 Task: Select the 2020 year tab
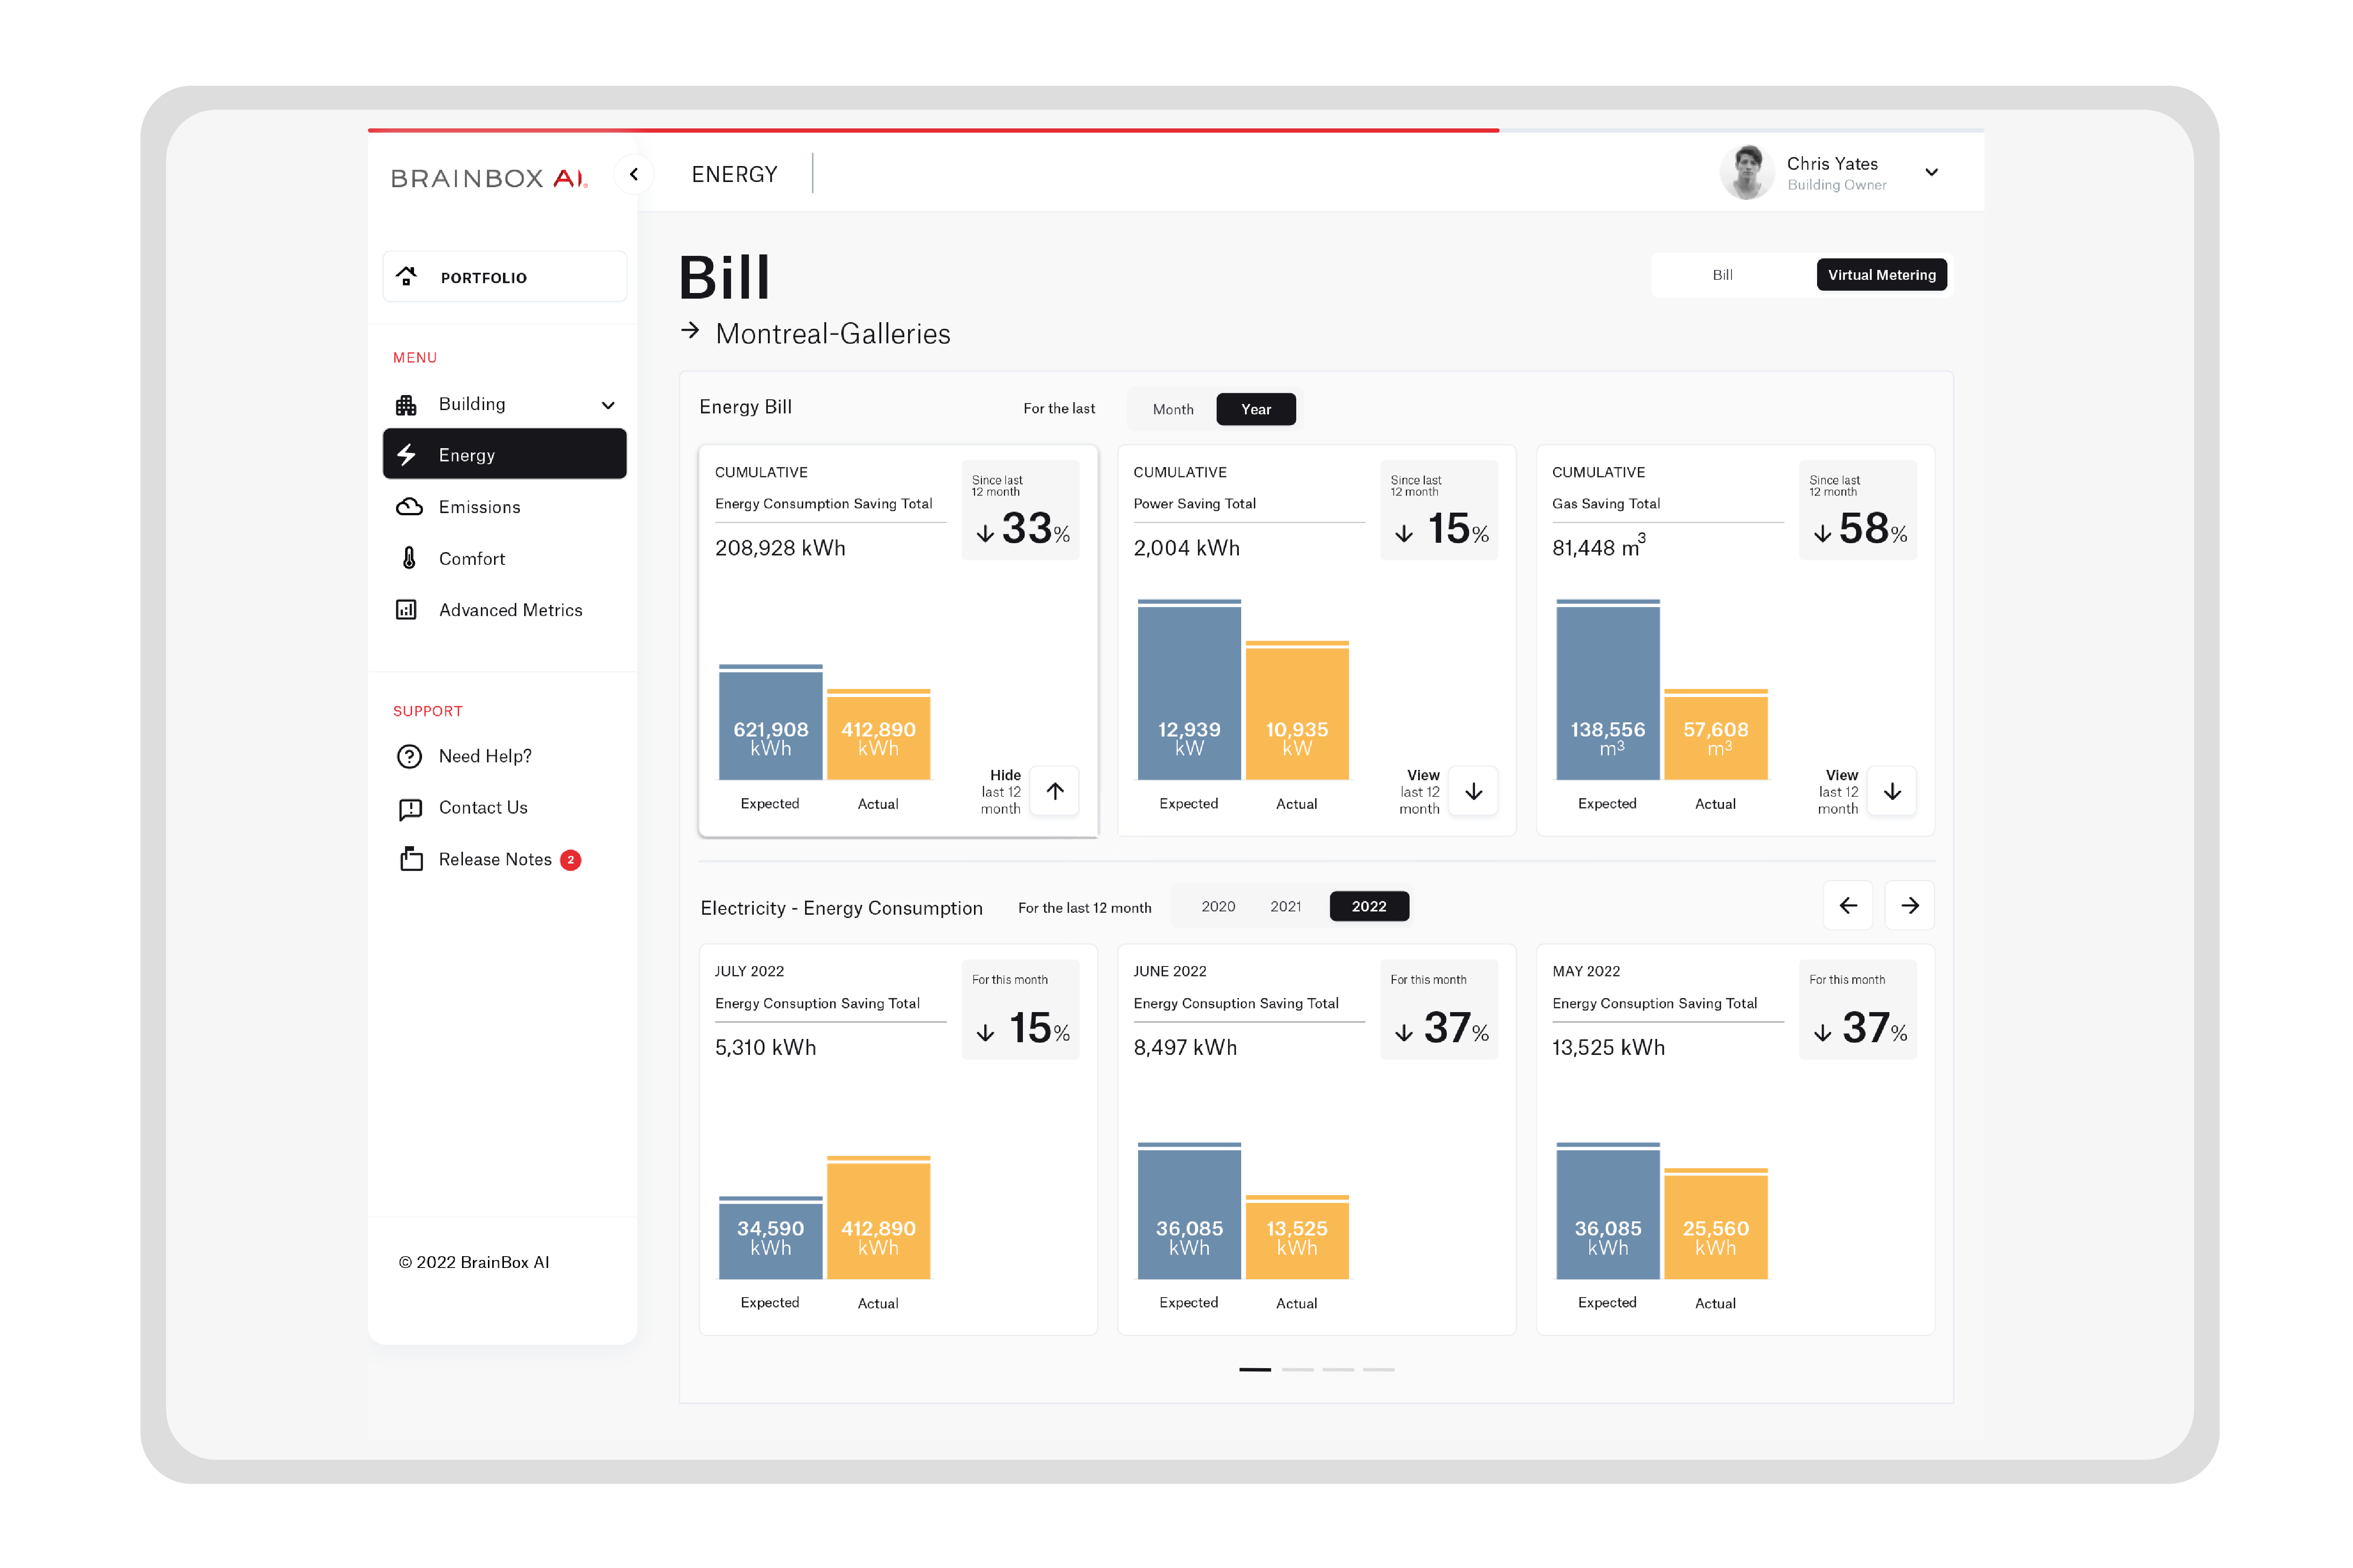(x=1218, y=906)
